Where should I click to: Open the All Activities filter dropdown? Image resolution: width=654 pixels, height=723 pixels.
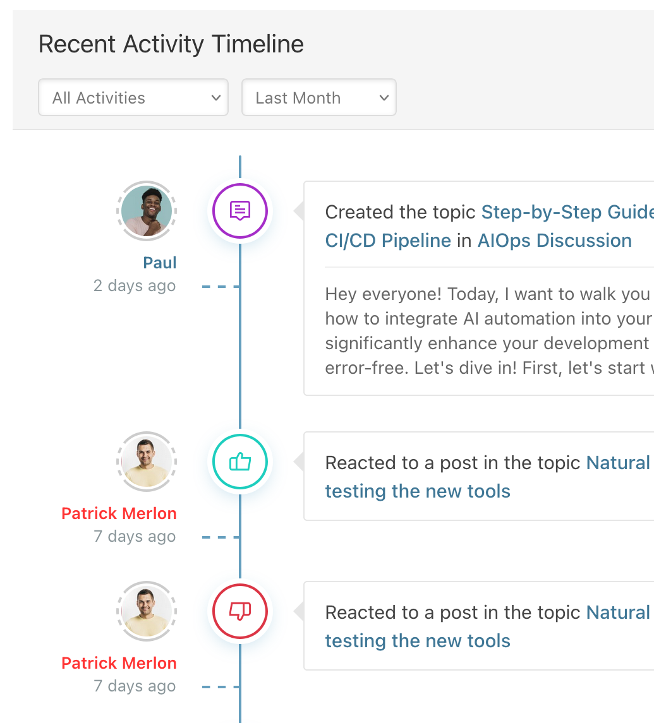pyautogui.click(x=133, y=97)
